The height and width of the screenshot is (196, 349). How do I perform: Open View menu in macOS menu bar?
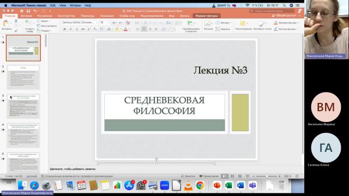coord(63,5)
